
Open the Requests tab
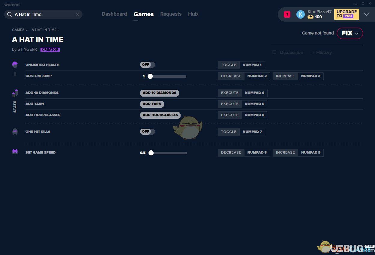[x=171, y=14]
